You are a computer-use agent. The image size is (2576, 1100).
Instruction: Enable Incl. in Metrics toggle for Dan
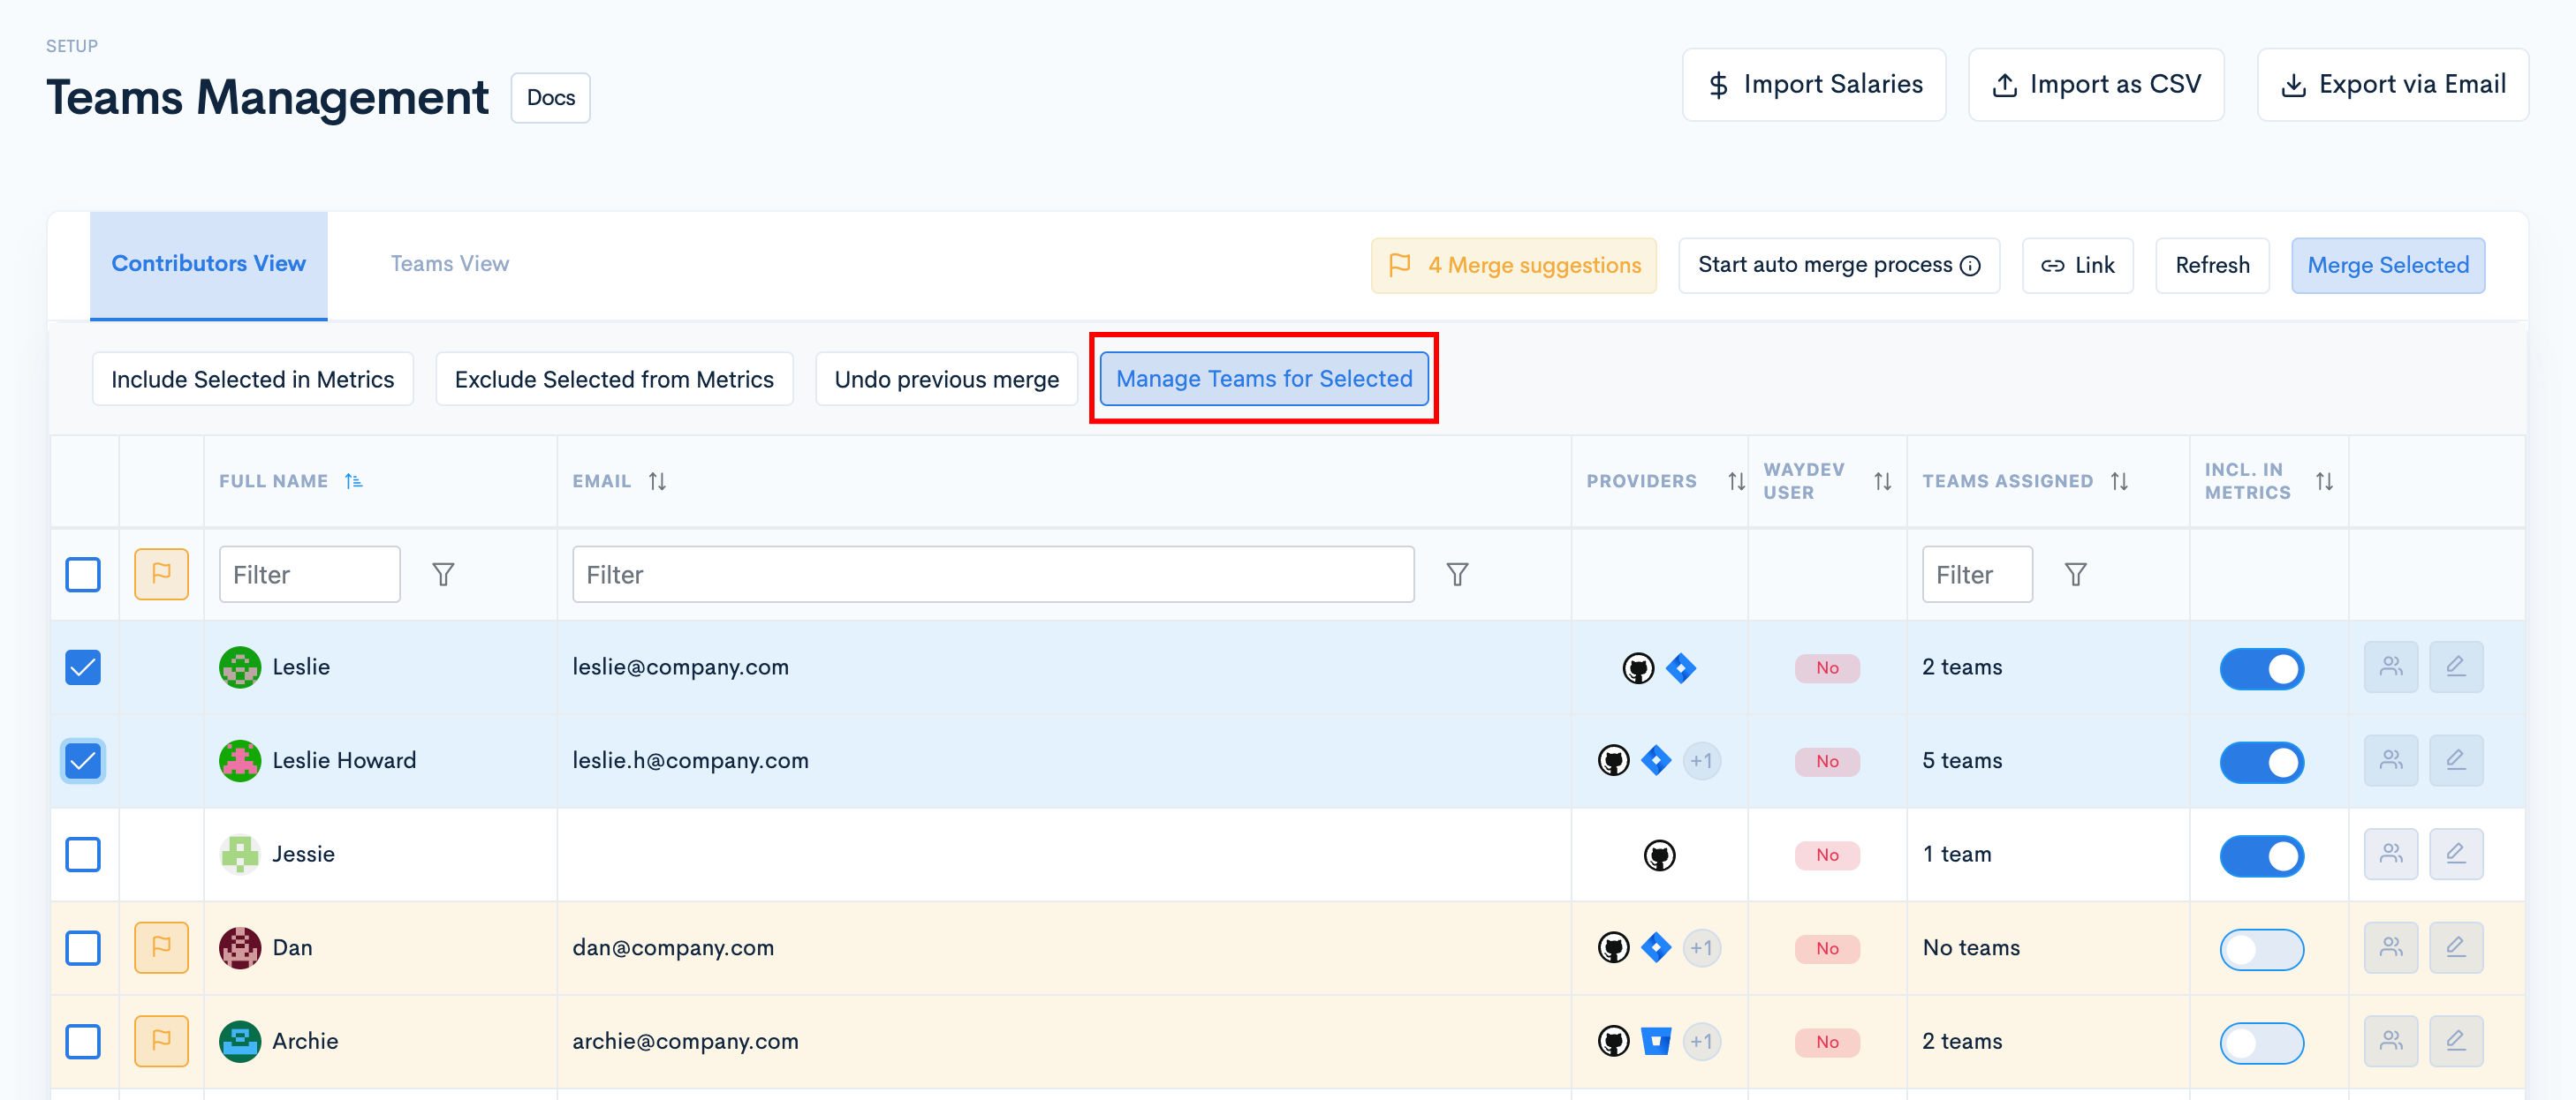(x=2261, y=949)
